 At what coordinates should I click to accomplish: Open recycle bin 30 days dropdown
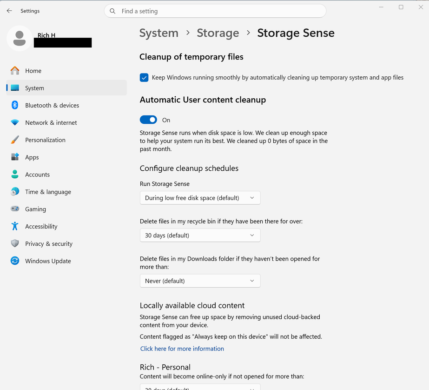[200, 235]
